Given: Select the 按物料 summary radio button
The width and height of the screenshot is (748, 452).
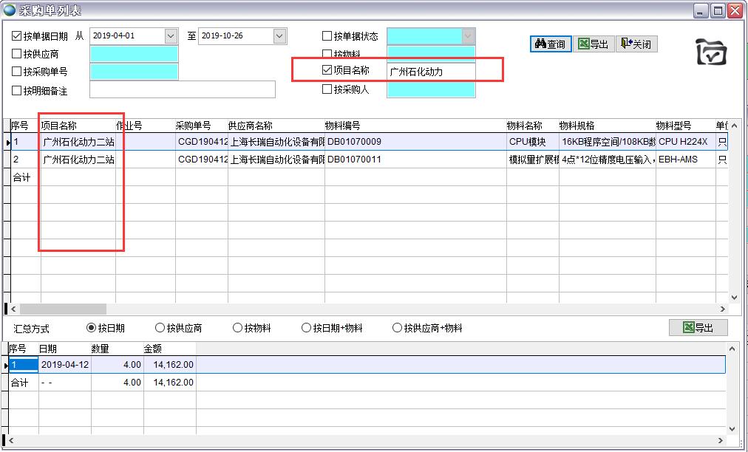Looking at the screenshot, I should coord(237,328).
